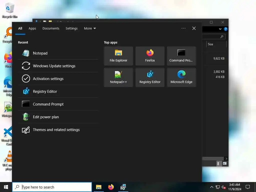Screen dimensions: 256x192
Task: Click the File Explorer scroll right arrow
Action: 226,158
